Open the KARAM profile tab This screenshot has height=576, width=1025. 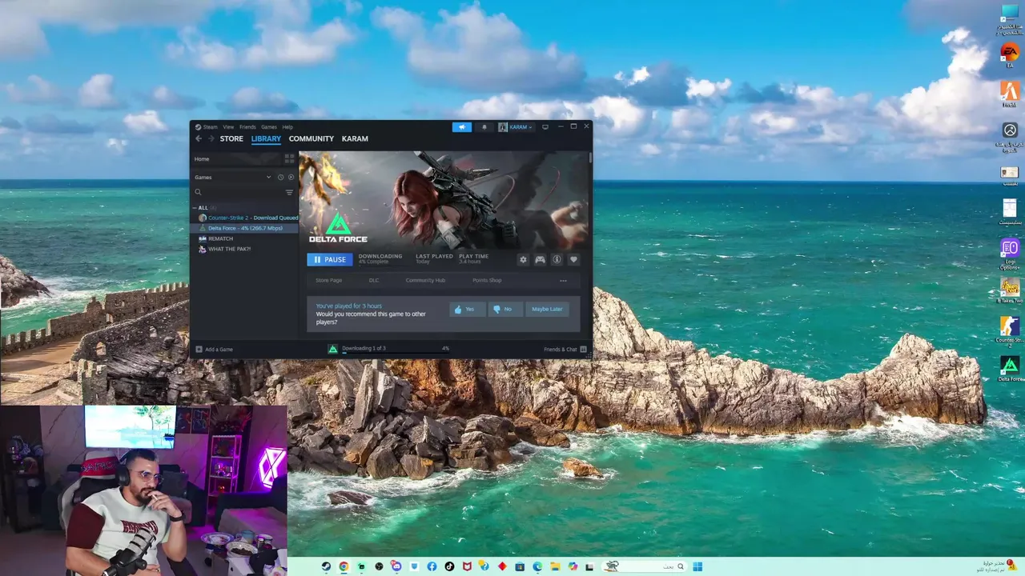click(x=355, y=138)
